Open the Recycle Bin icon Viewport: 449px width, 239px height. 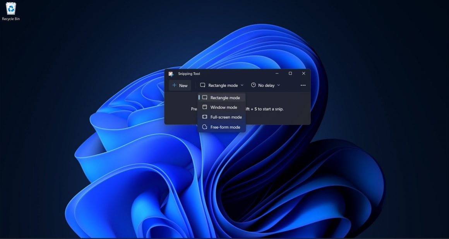10,8
